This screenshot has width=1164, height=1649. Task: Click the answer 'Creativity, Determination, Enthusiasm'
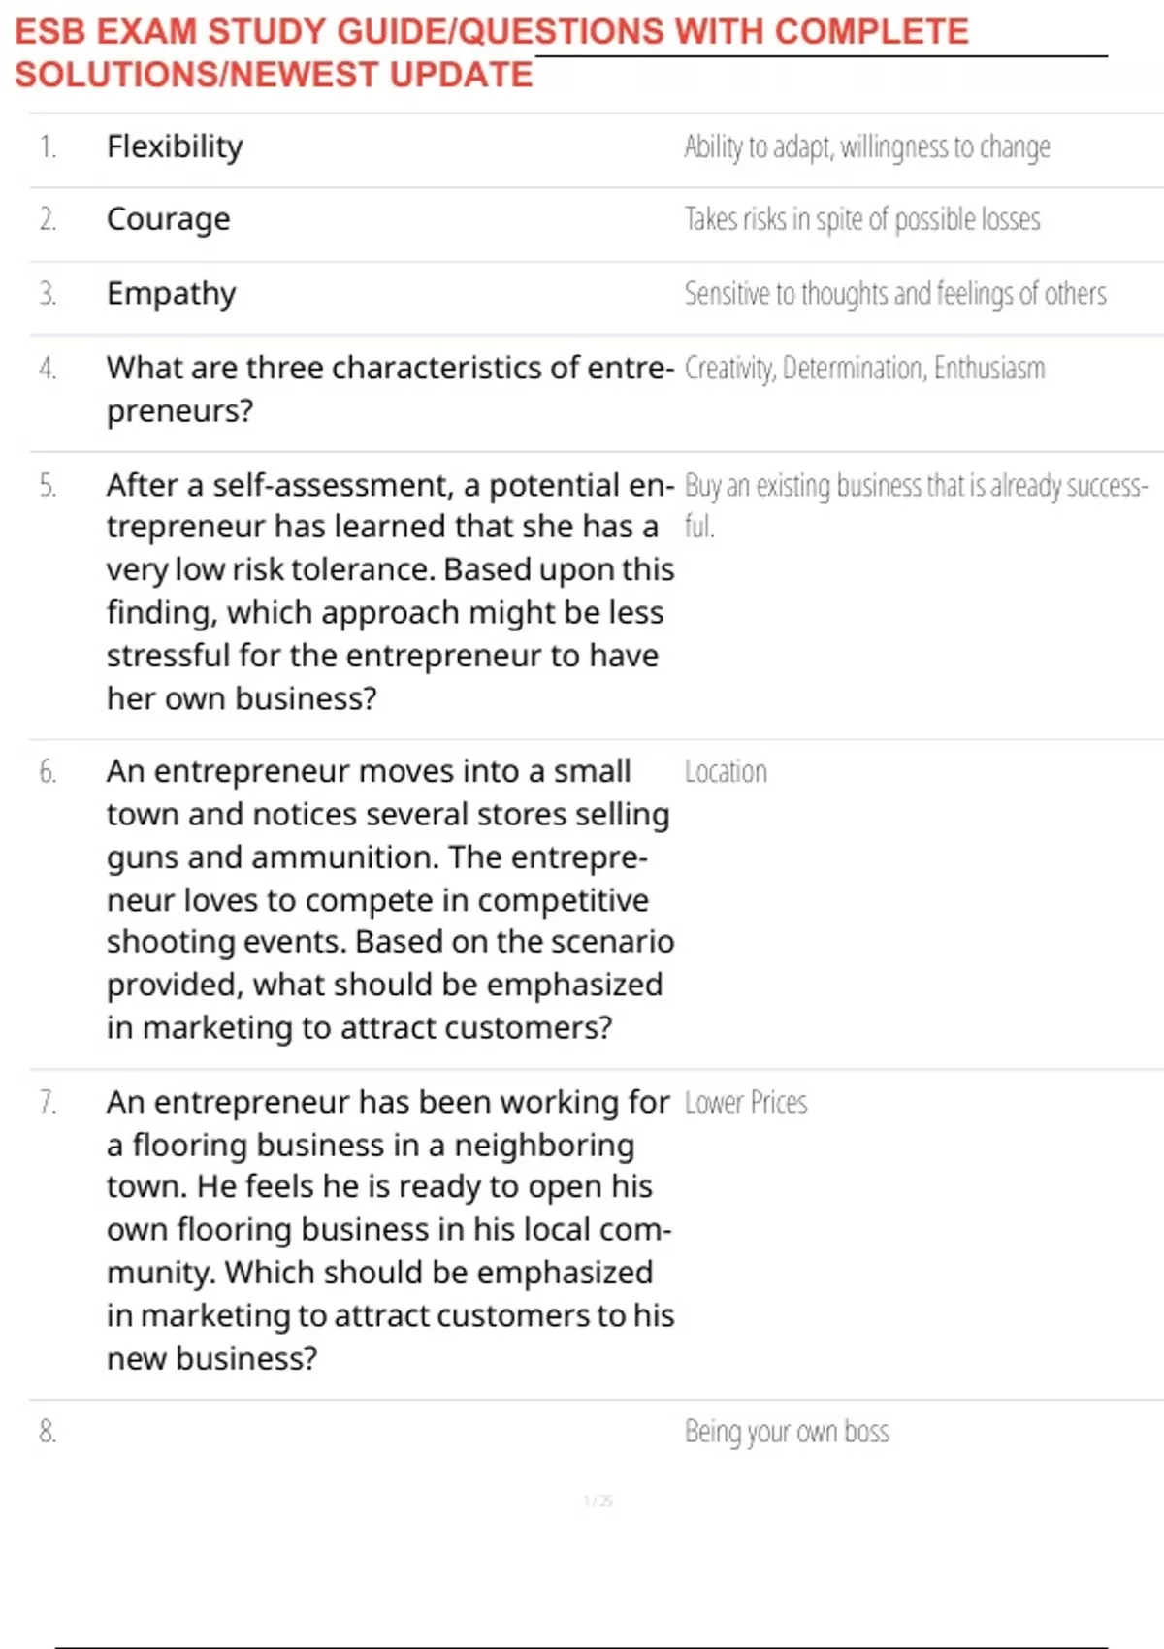pyautogui.click(x=864, y=369)
